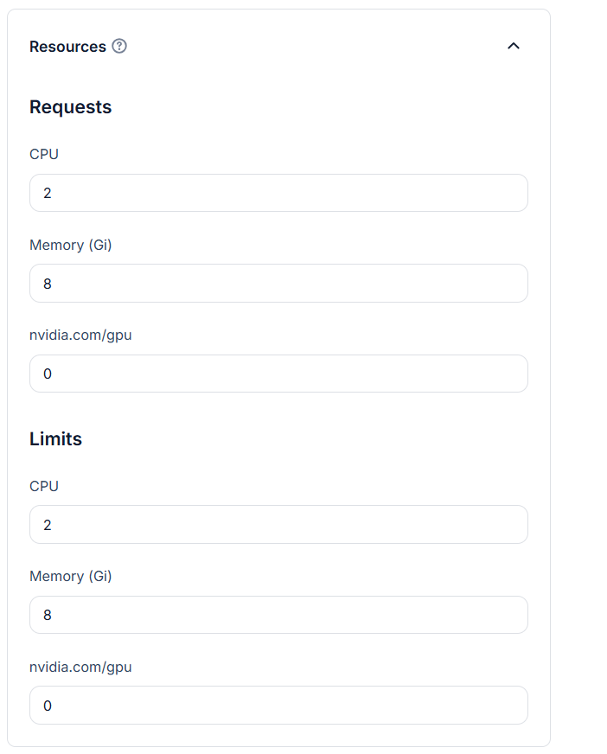
Task: Click the Memory (Gi) label under Limits
Action: (70, 576)
